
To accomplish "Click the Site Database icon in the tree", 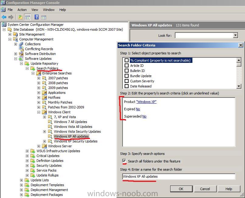I will [x=10, y=29].
